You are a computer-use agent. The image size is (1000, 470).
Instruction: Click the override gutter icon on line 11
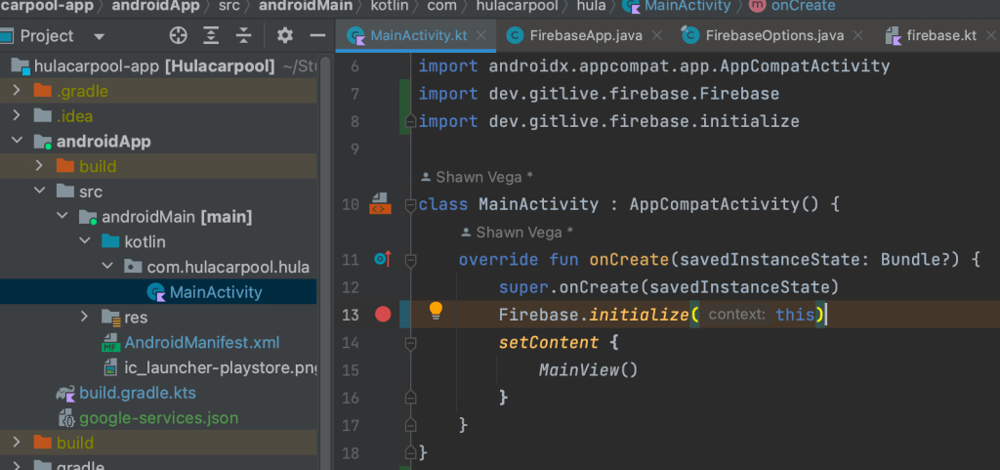coord(382,259)
